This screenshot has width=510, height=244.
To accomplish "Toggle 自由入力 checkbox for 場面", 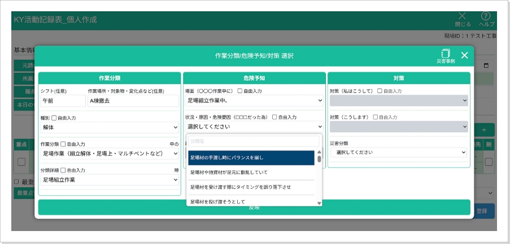I will [x=240, y=91].
